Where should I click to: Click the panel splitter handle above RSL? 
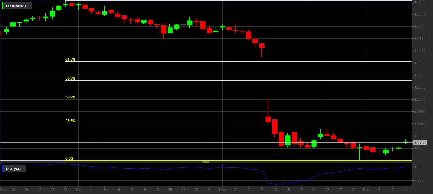click(206, 162)
